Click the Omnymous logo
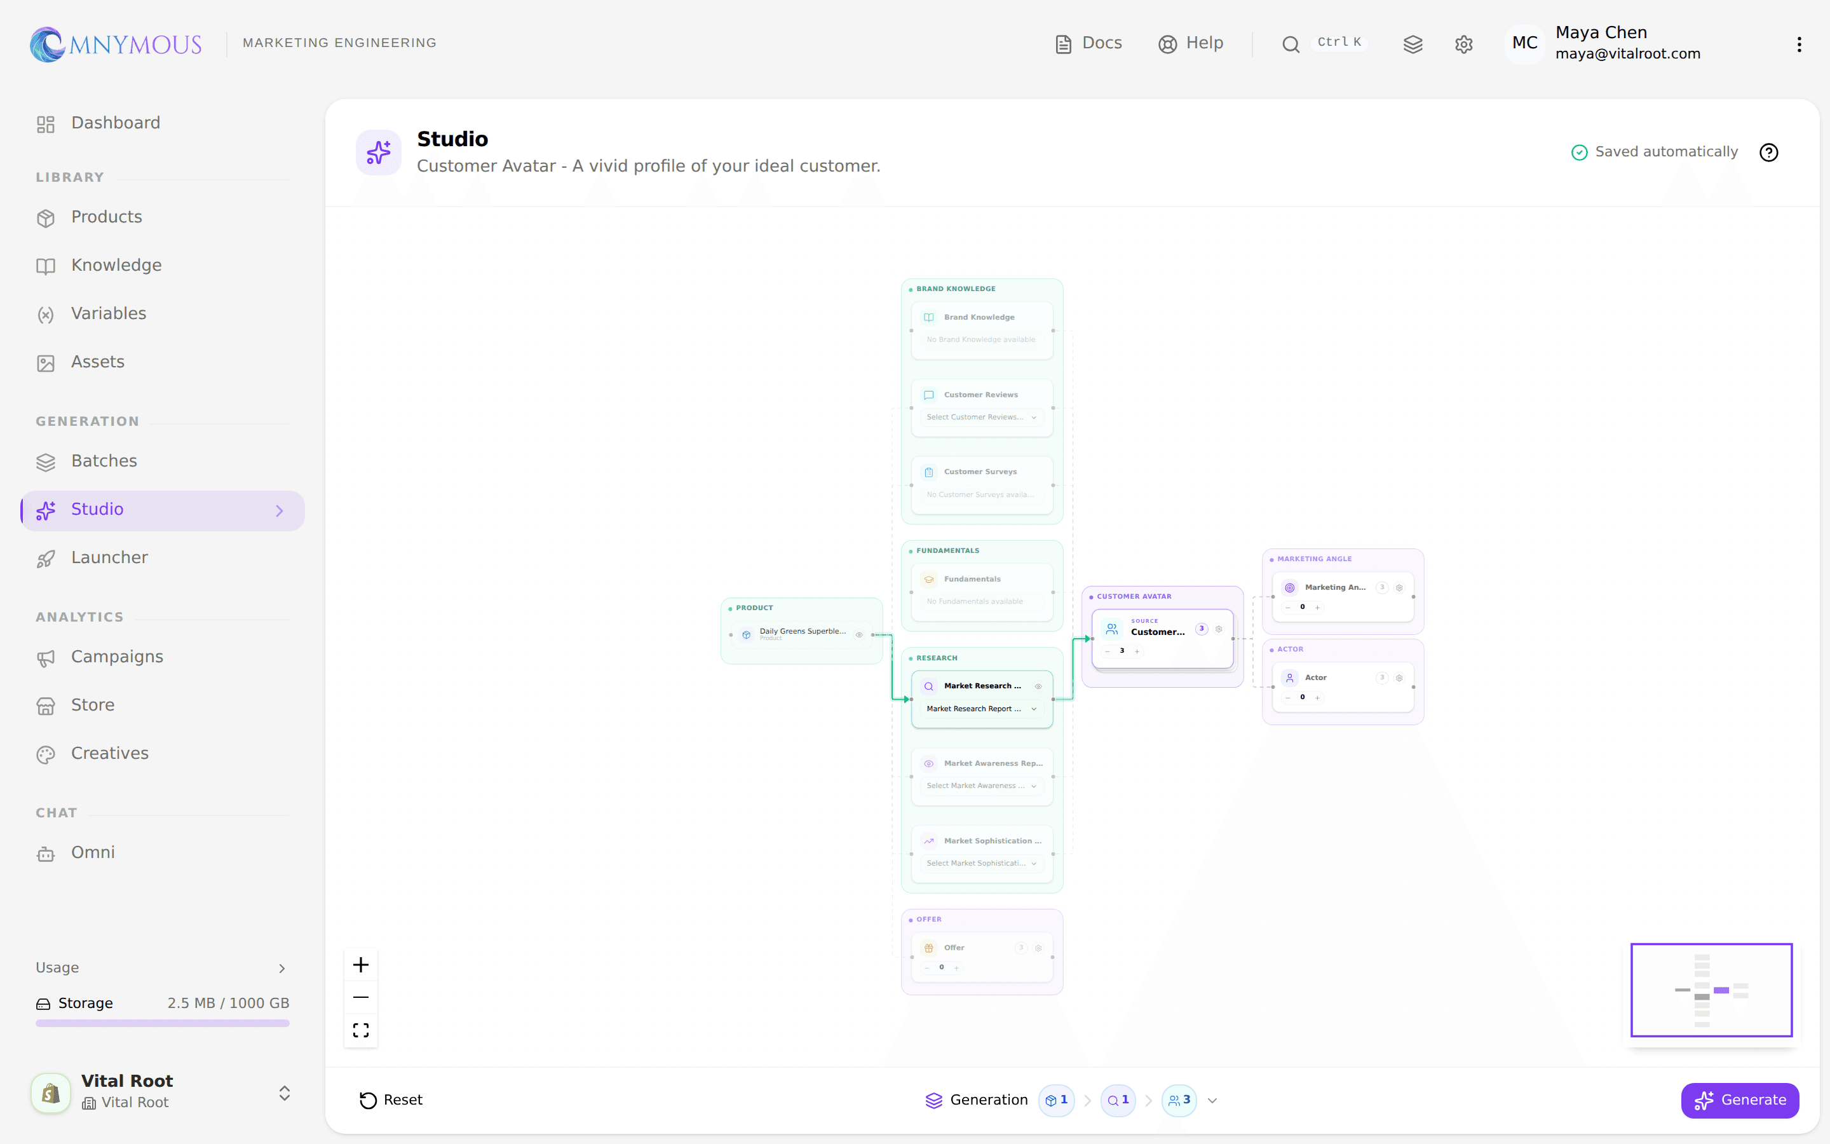Screen dimensions: 1830x1144 [x=116, y=44]
